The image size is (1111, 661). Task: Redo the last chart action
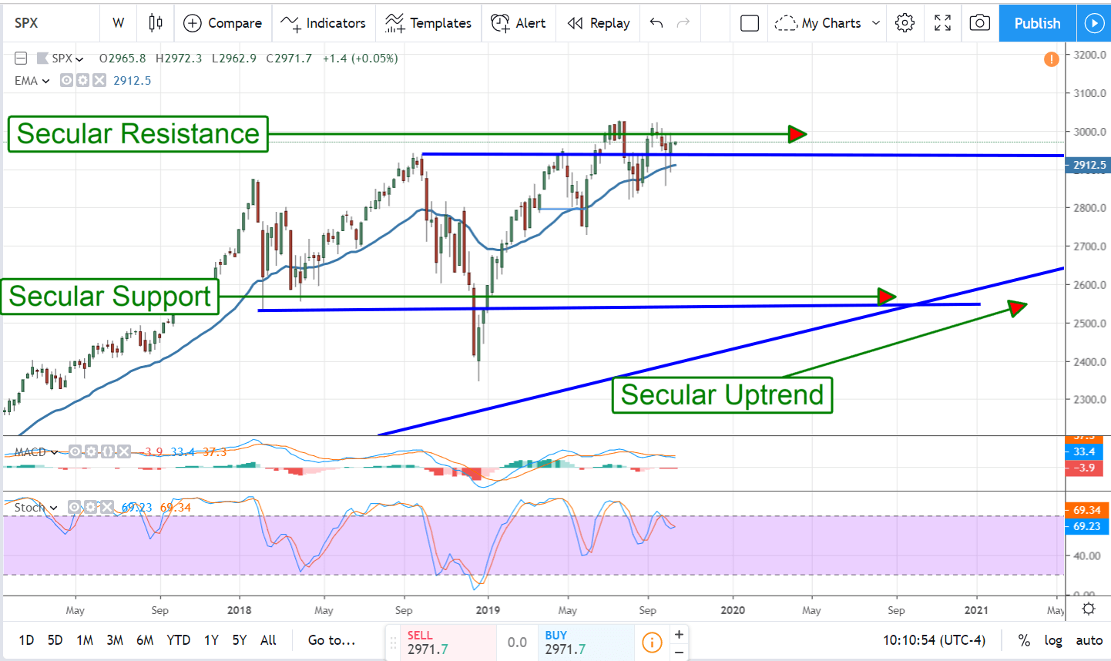(683, 23)
